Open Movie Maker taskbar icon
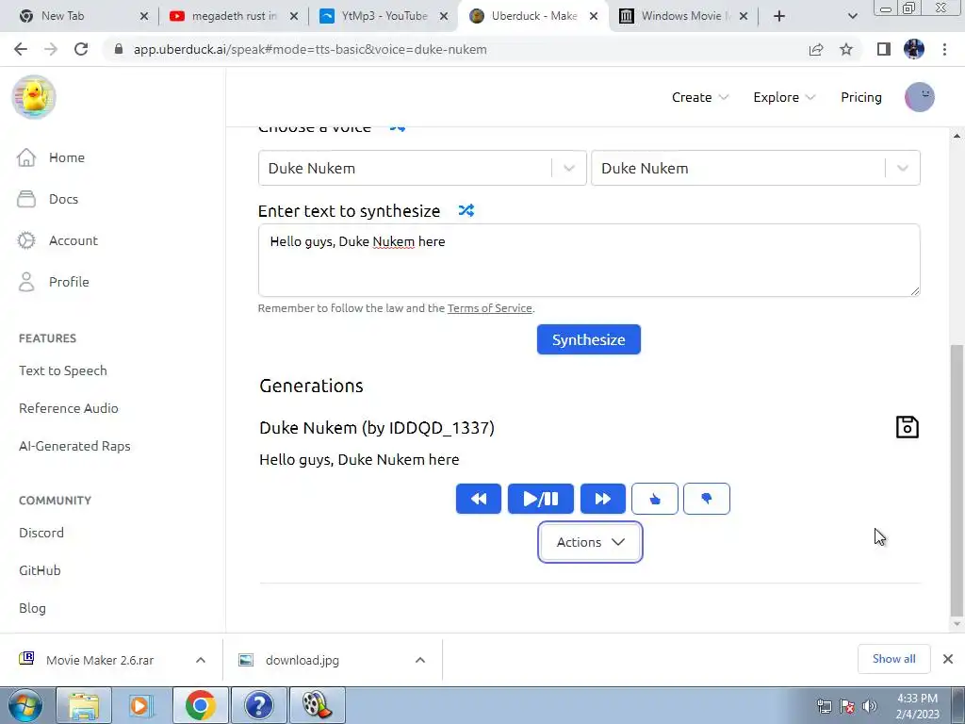 [x=317, y=705]
